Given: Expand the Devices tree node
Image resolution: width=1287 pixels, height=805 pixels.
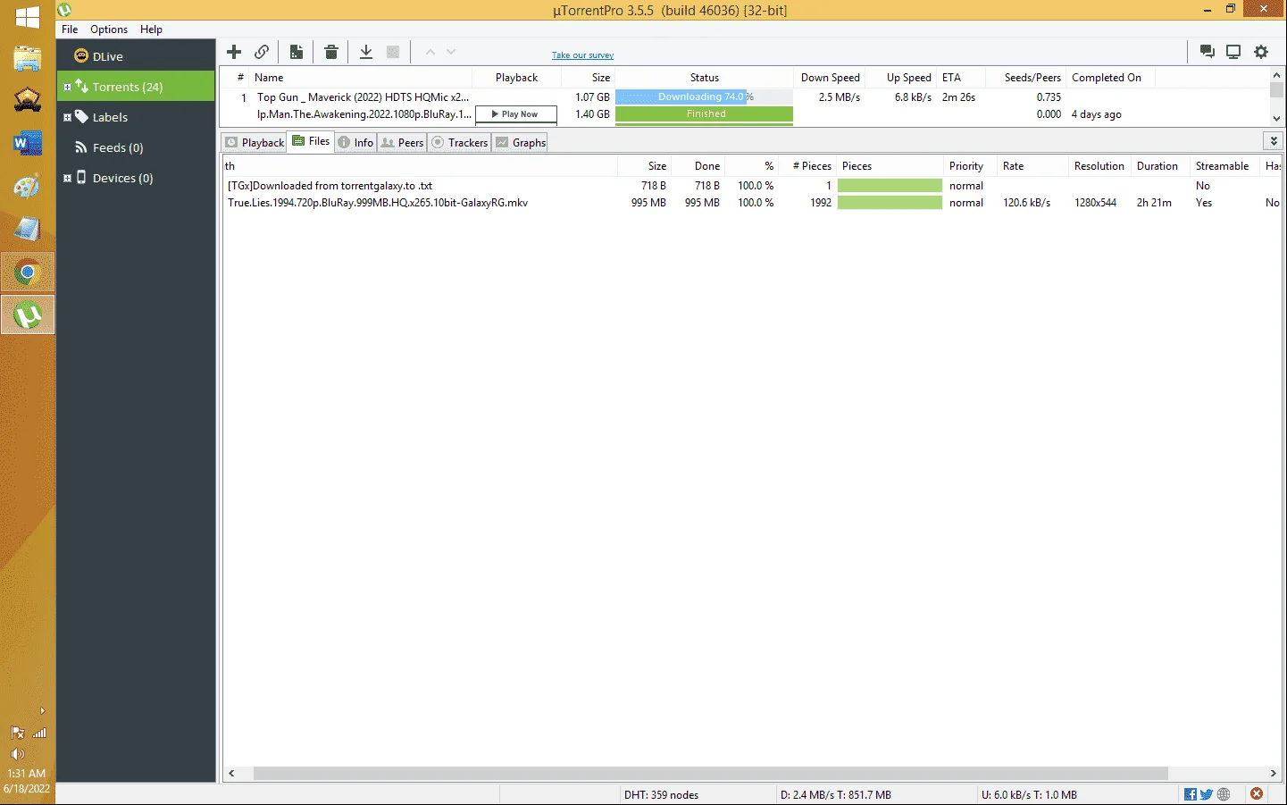Looking at the screenshot, I should [67, 178].
